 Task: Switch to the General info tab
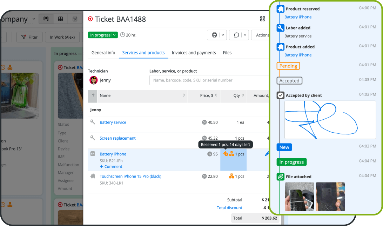103,53
